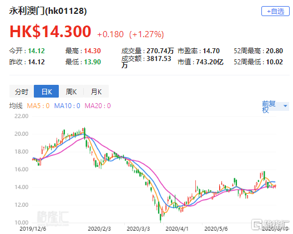The image size is (293, 234).
Task: Select the 日K daily candlestick tab
Action: (47, 91)
